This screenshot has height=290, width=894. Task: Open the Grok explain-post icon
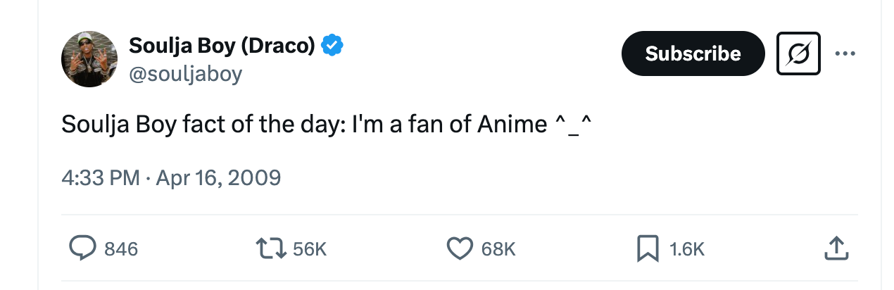coord(798,53)
